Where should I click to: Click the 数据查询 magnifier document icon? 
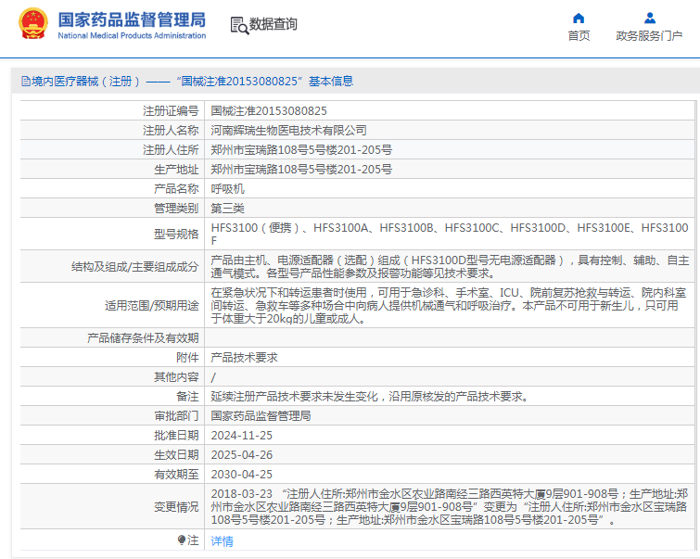(238, 25)
